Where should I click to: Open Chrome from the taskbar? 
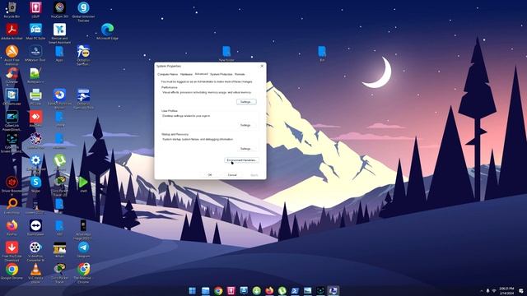tap(218, 290)
